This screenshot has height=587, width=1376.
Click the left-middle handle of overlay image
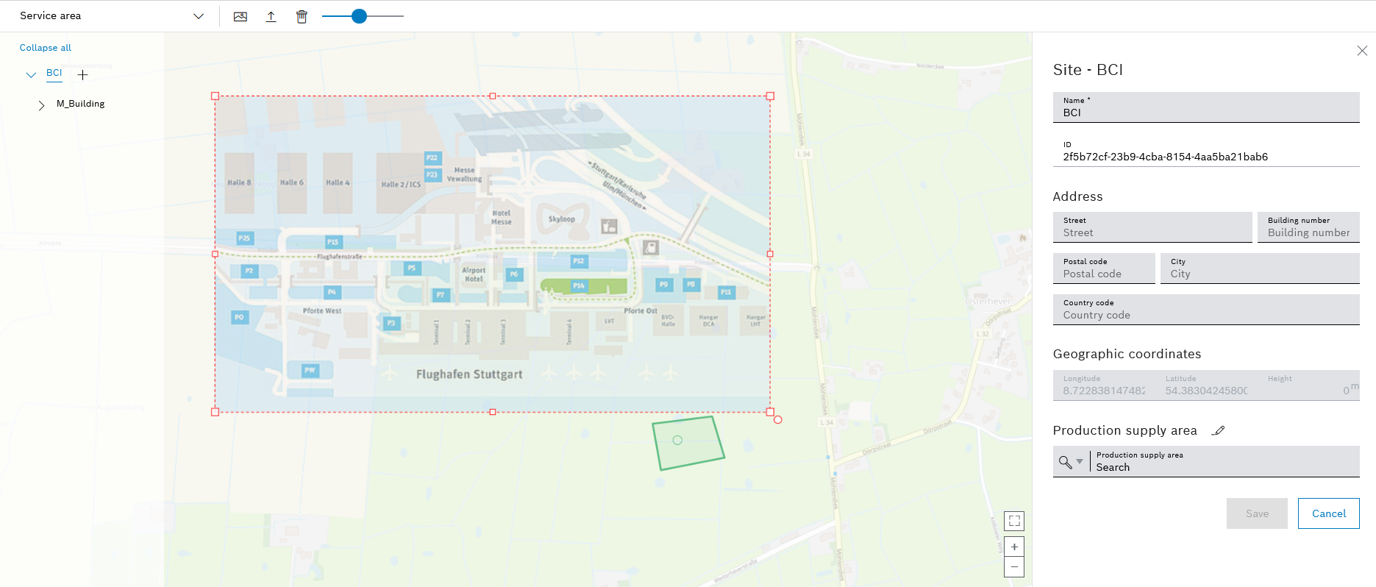215,254
